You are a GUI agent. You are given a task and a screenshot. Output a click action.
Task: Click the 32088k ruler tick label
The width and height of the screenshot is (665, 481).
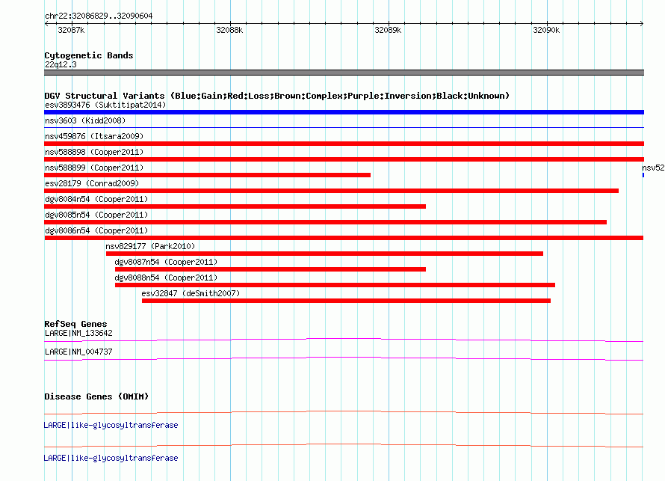(x=229, y=30)
